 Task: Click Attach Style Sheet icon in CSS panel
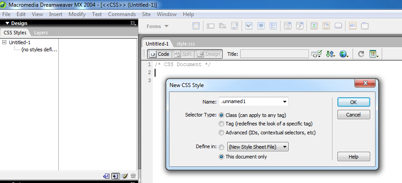[x=106, y=176]
